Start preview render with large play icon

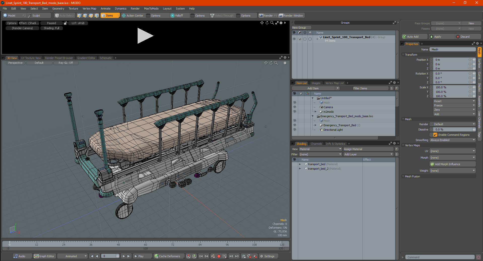pos(145,36)
